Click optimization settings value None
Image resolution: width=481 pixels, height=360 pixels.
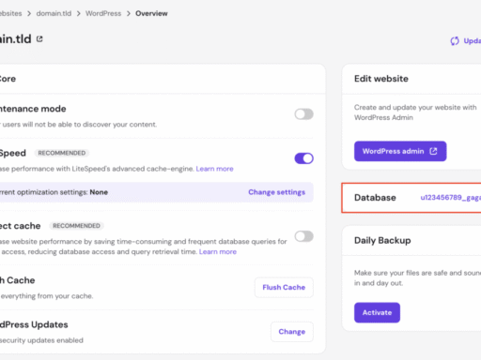(x=99, y=192)
